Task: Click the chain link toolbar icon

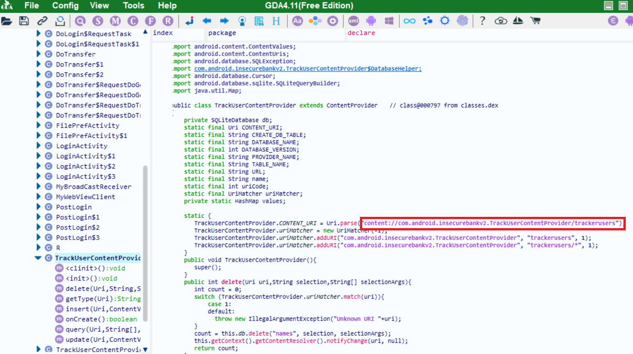Action: click(42, 21)
